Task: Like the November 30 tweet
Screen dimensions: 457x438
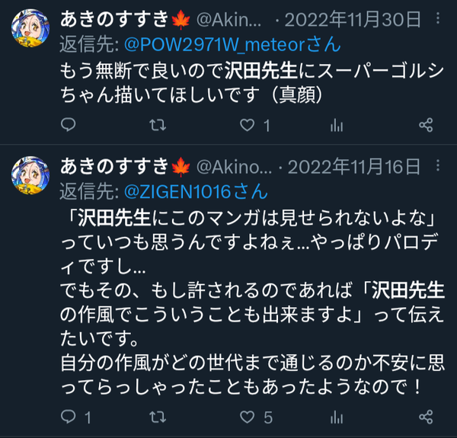Action: pyautogui.click(x=247, y=126)
